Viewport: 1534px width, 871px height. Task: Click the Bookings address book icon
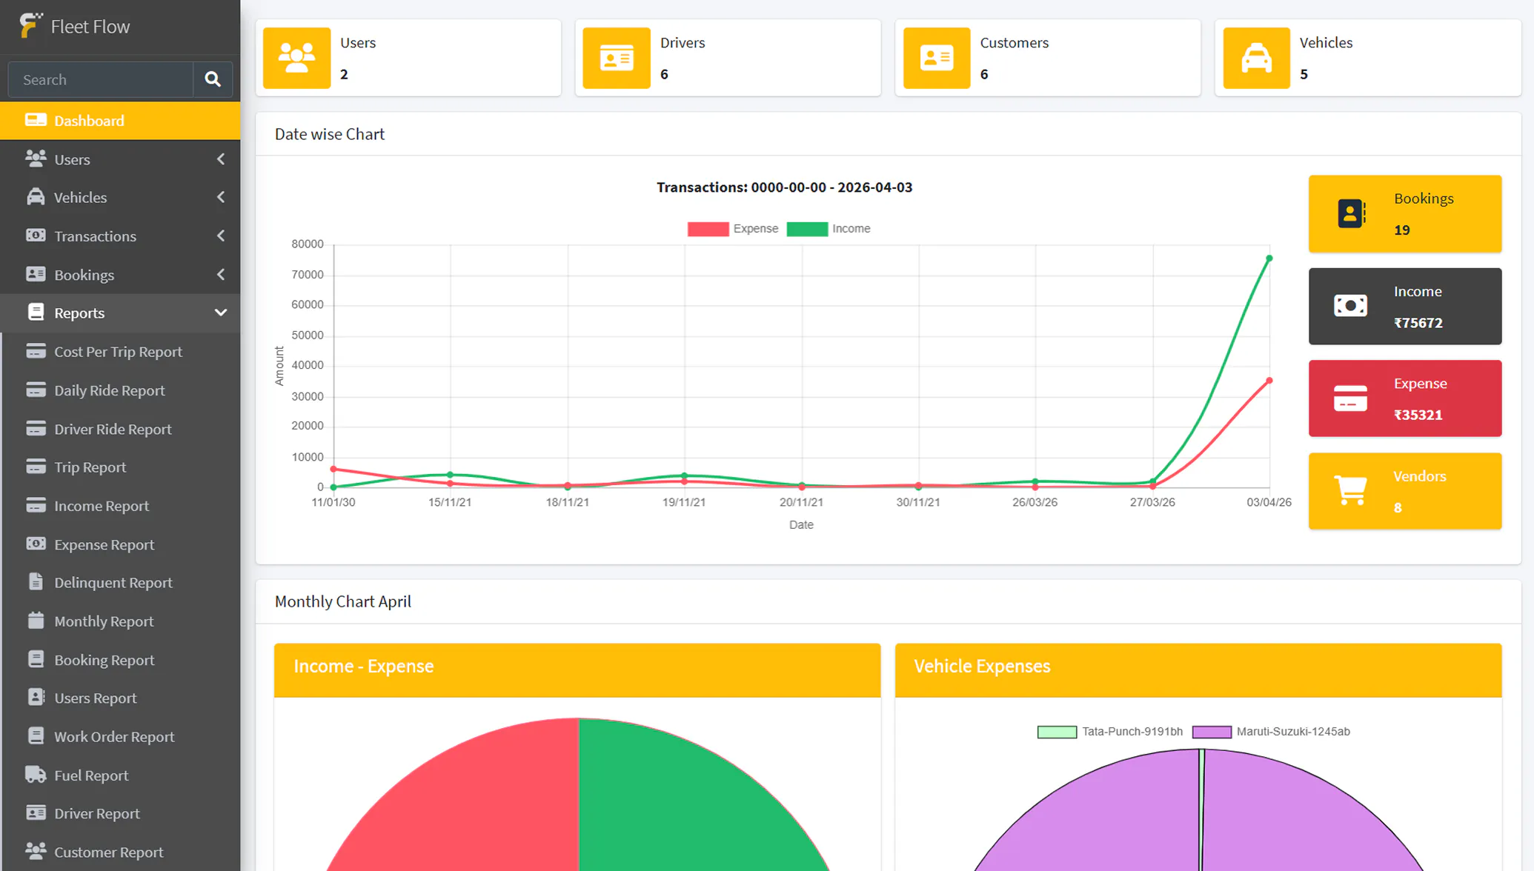[x=1351, y=213]
